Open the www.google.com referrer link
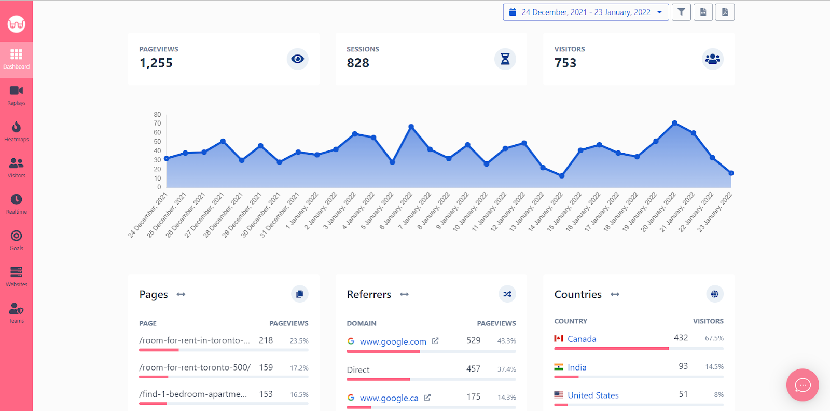 coord(393,341)
